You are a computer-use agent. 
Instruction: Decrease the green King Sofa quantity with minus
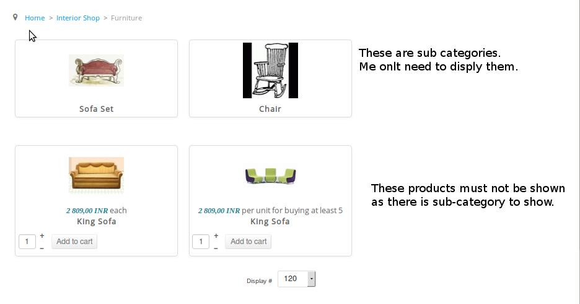(216, 248)
